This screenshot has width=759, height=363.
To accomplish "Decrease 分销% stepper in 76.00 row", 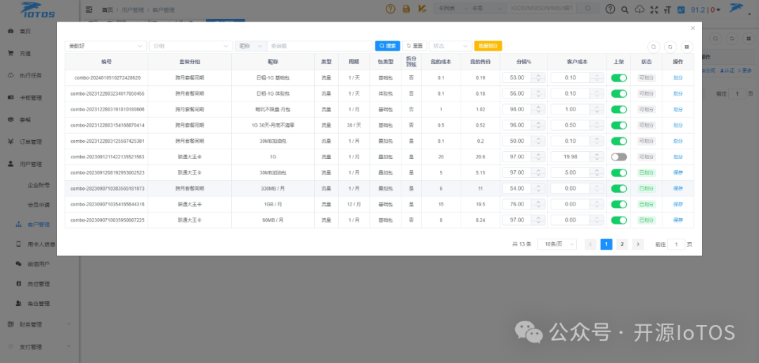I will tap(538, 207).
